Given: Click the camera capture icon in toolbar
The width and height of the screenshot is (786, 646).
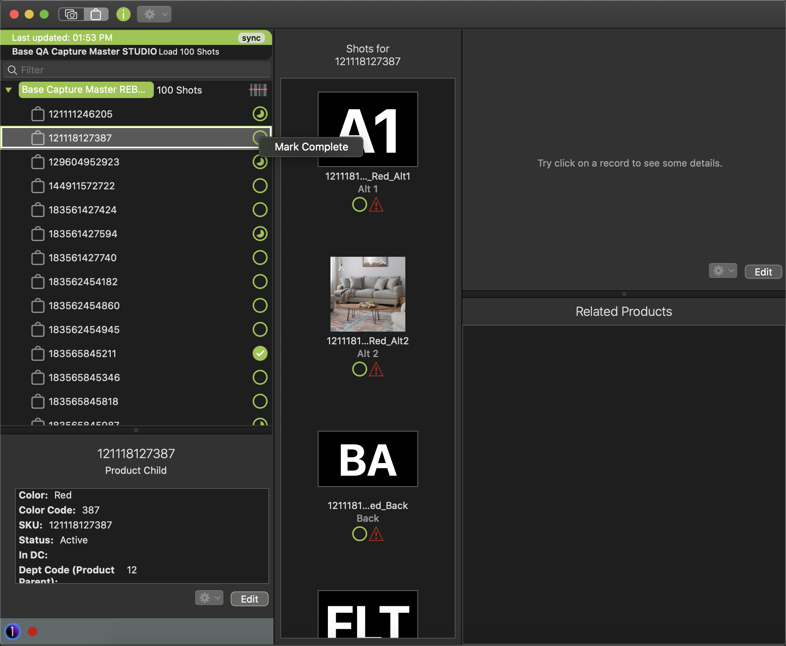Looking at the screenshot, I should coord(71,14).
